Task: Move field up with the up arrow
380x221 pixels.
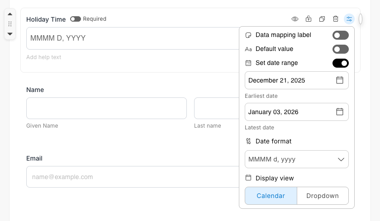Action: tap(10, 14)
